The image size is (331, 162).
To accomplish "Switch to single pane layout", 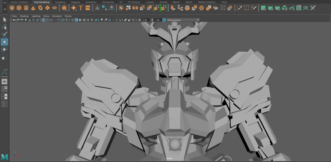I will pyautogui.click(x=5, y=81).
